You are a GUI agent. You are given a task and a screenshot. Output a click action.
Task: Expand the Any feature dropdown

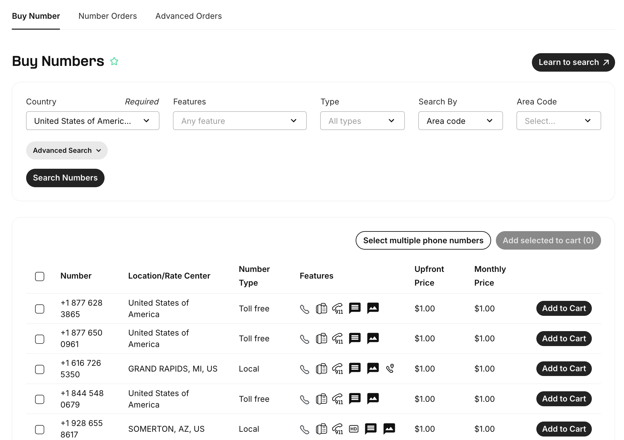[239, 121]
